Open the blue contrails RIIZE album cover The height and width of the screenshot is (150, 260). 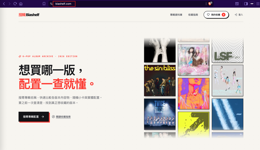[227, 114]
